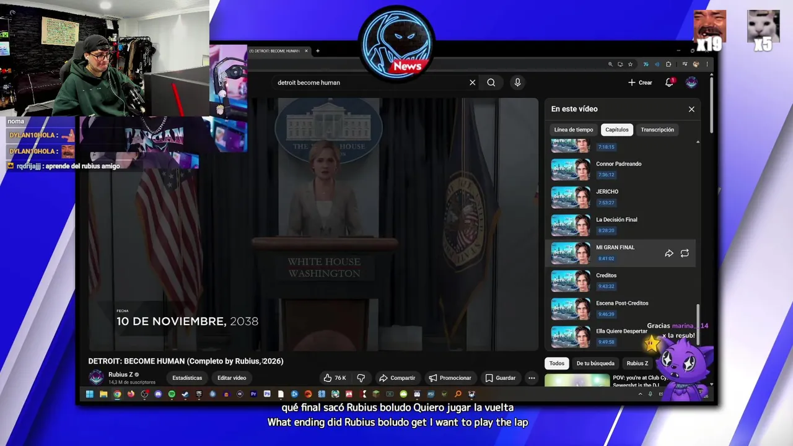793x446 pixels.
Task: Open the Rubius Z channel avatar
Action: coord(96,377)
